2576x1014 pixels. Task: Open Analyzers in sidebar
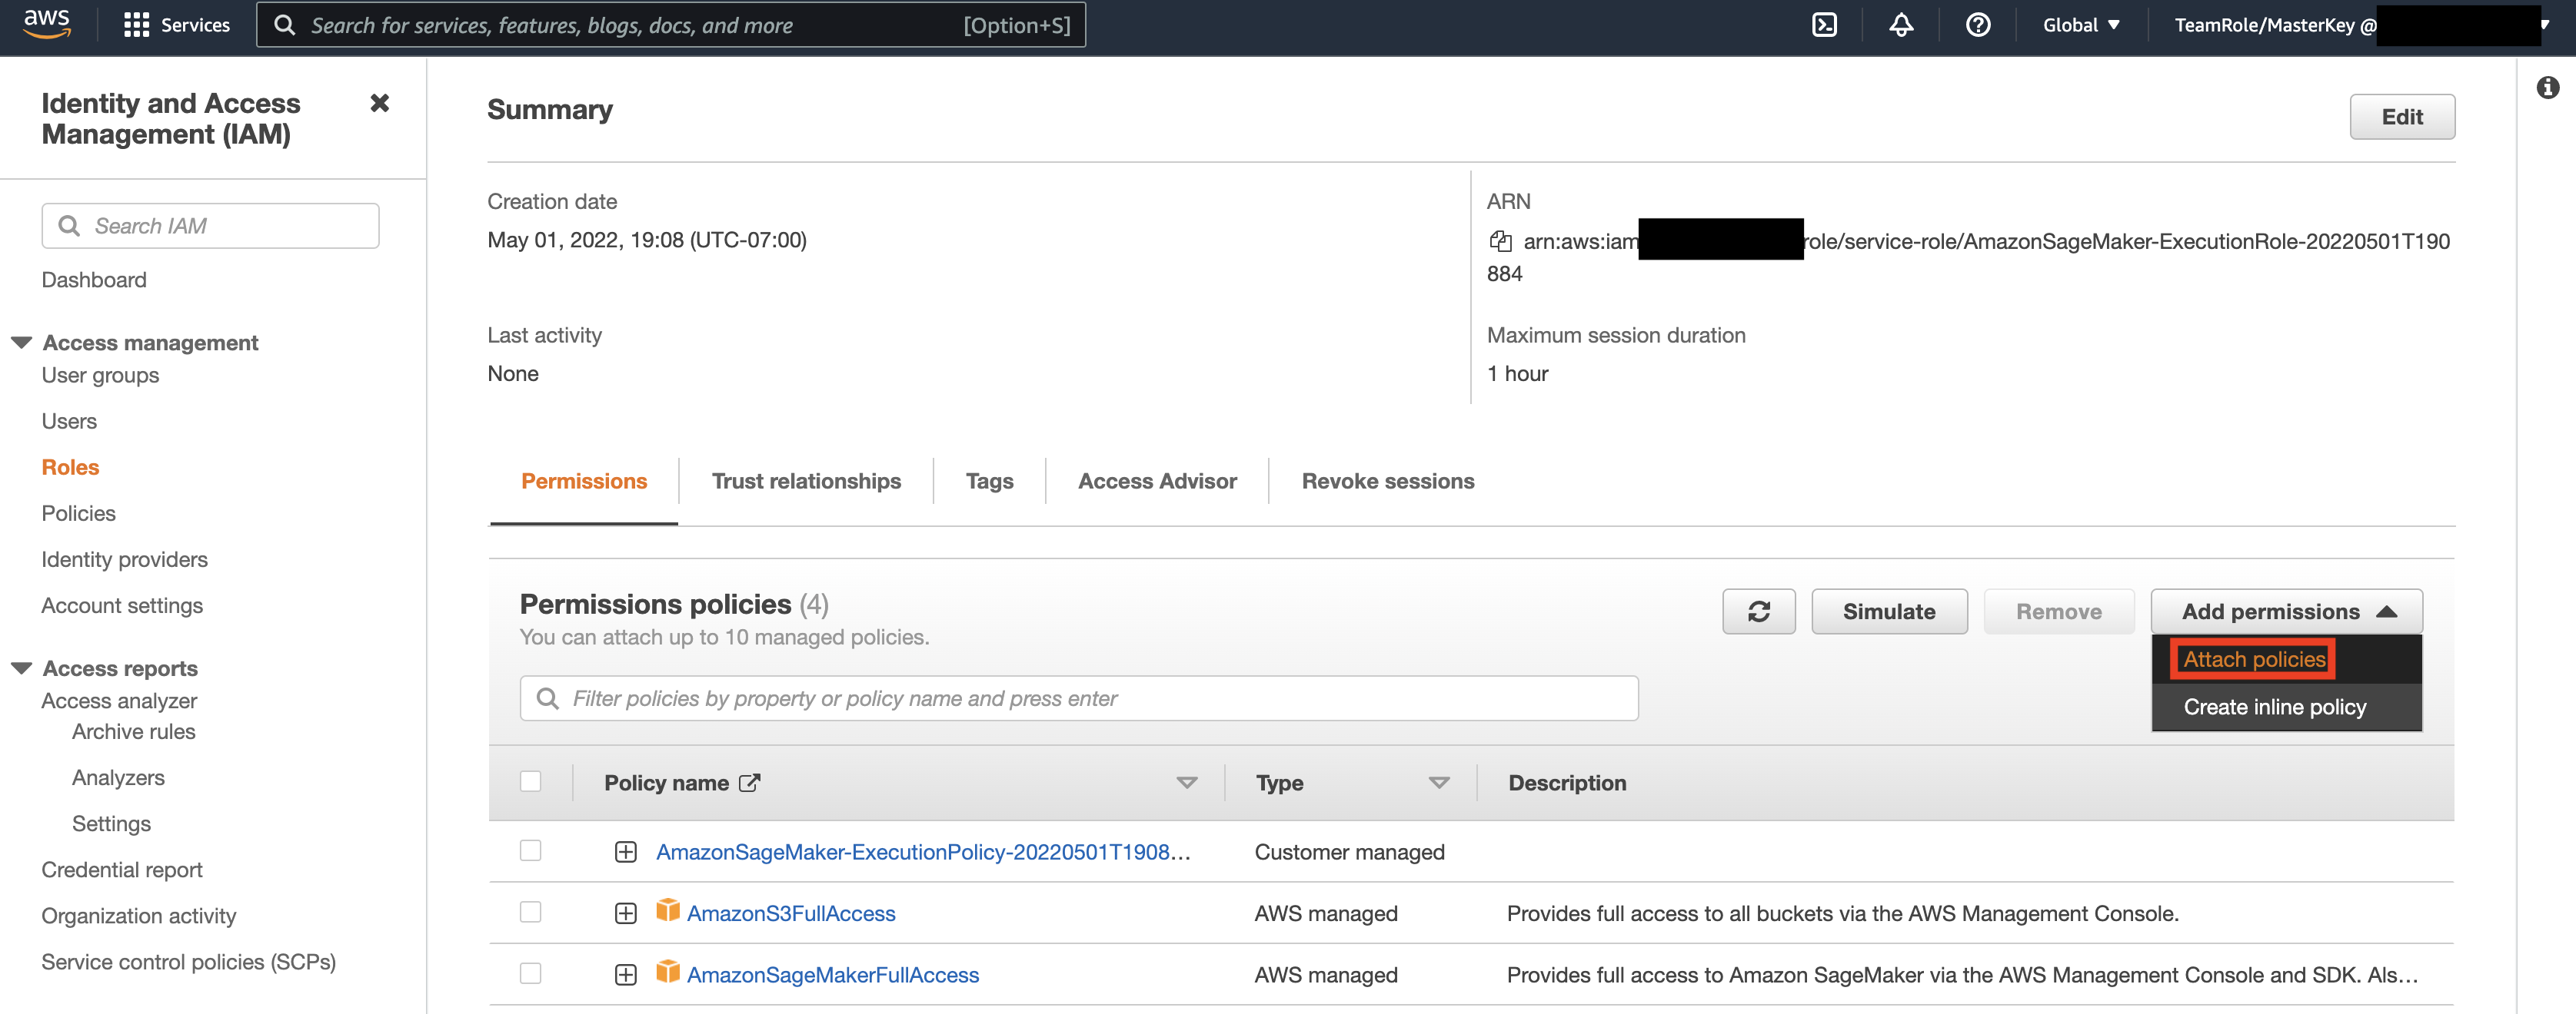coord(118,777)
